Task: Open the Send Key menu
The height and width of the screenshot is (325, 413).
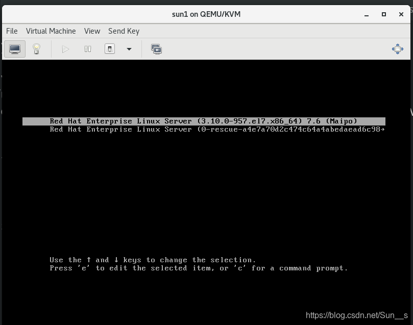Action: pyautogui.click(x=124, y=31)
